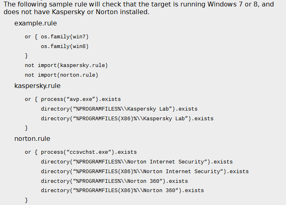286x205 pixels.
Task: Click the not import(norton.rule) line
Action: (62, 75)
